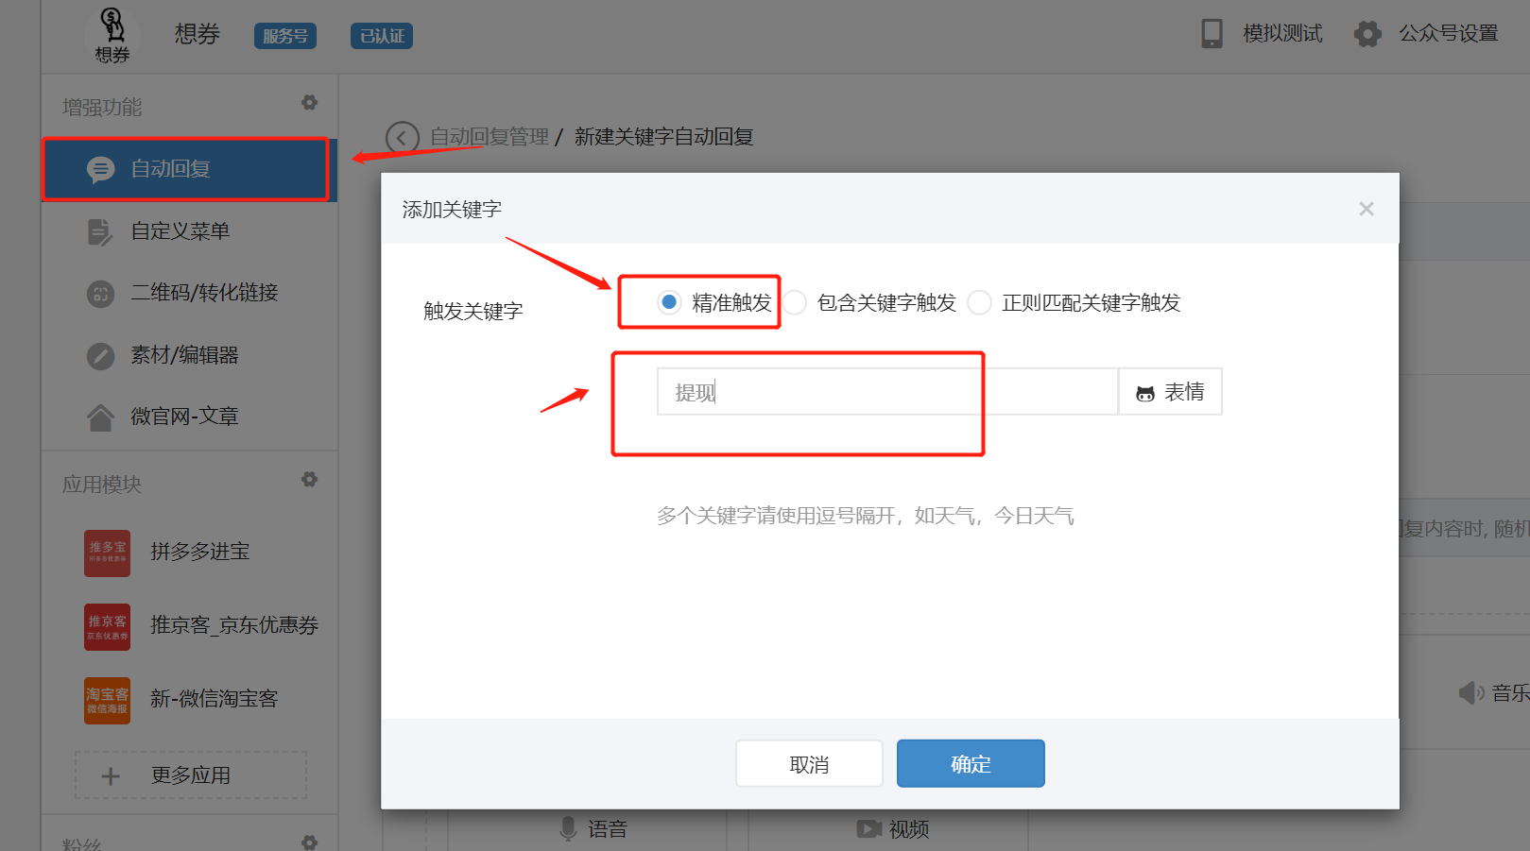This screenshot has height=851, width=1530.
Task: Click gear icon beside 增强功能
Action: 309,103
